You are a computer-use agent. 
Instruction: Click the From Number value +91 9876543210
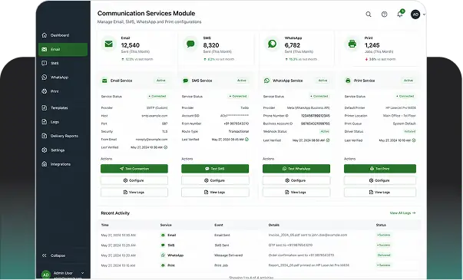(x=236, y=124)
